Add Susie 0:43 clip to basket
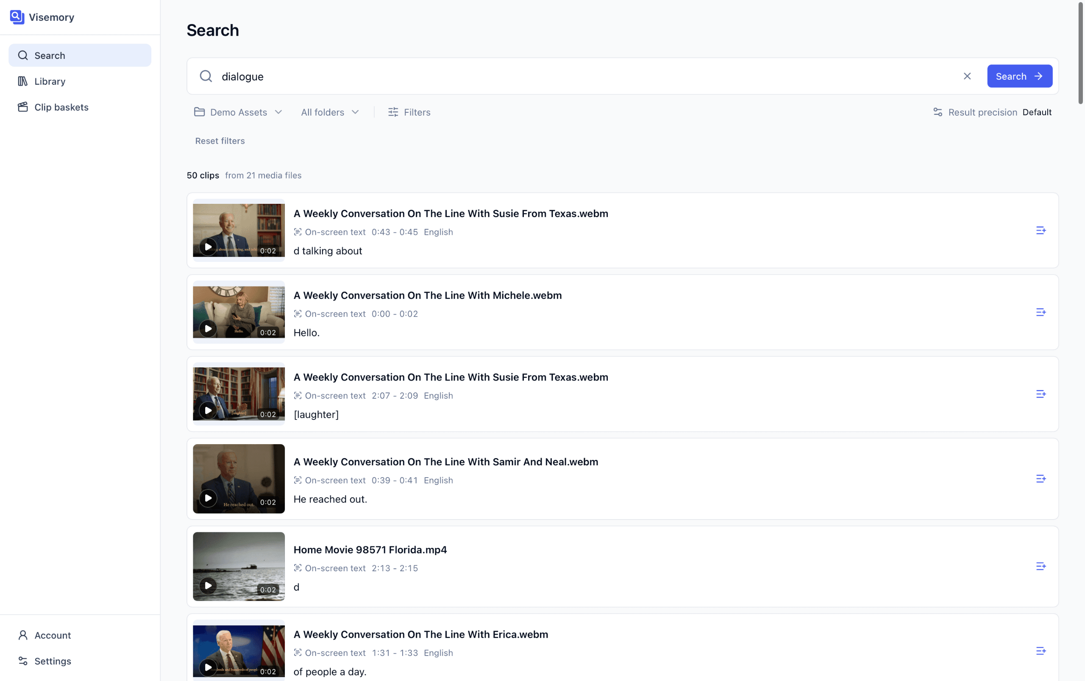 [1040, 231]
